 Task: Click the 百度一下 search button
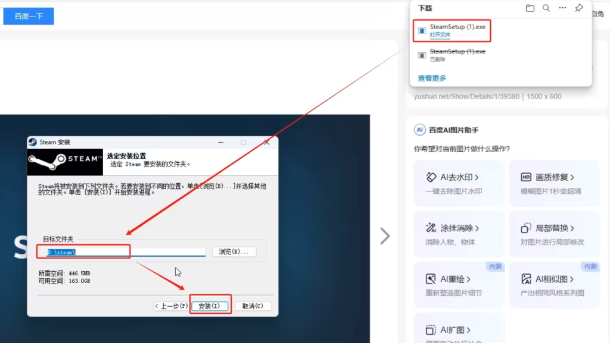(x=29, y=16)
